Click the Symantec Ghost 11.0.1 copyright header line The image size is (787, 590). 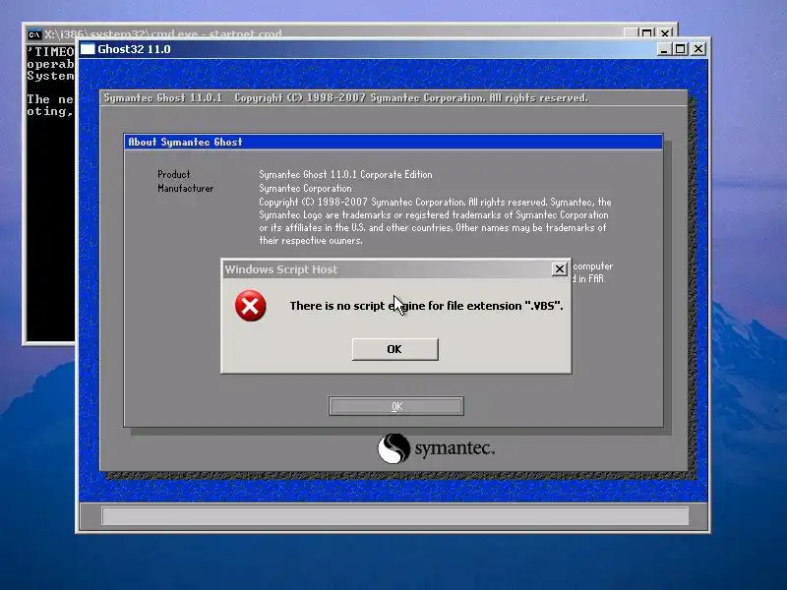(x=346, y=97)
